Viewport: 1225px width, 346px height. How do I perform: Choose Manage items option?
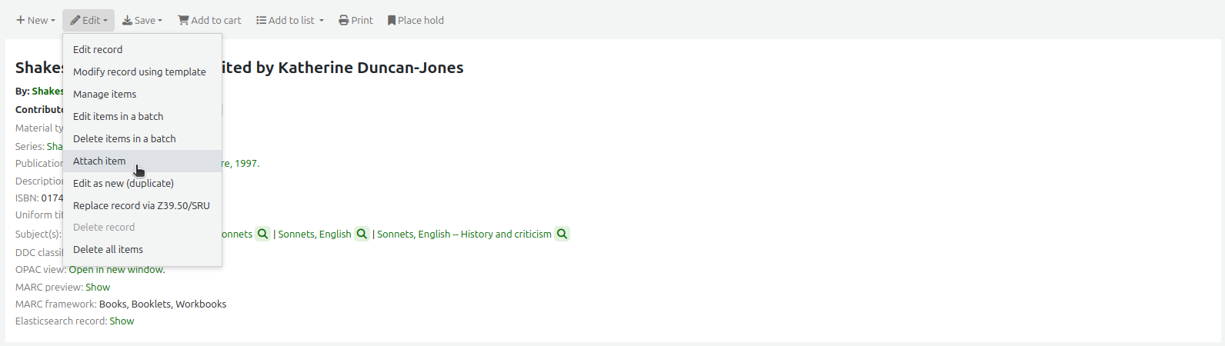click(105, 94)
